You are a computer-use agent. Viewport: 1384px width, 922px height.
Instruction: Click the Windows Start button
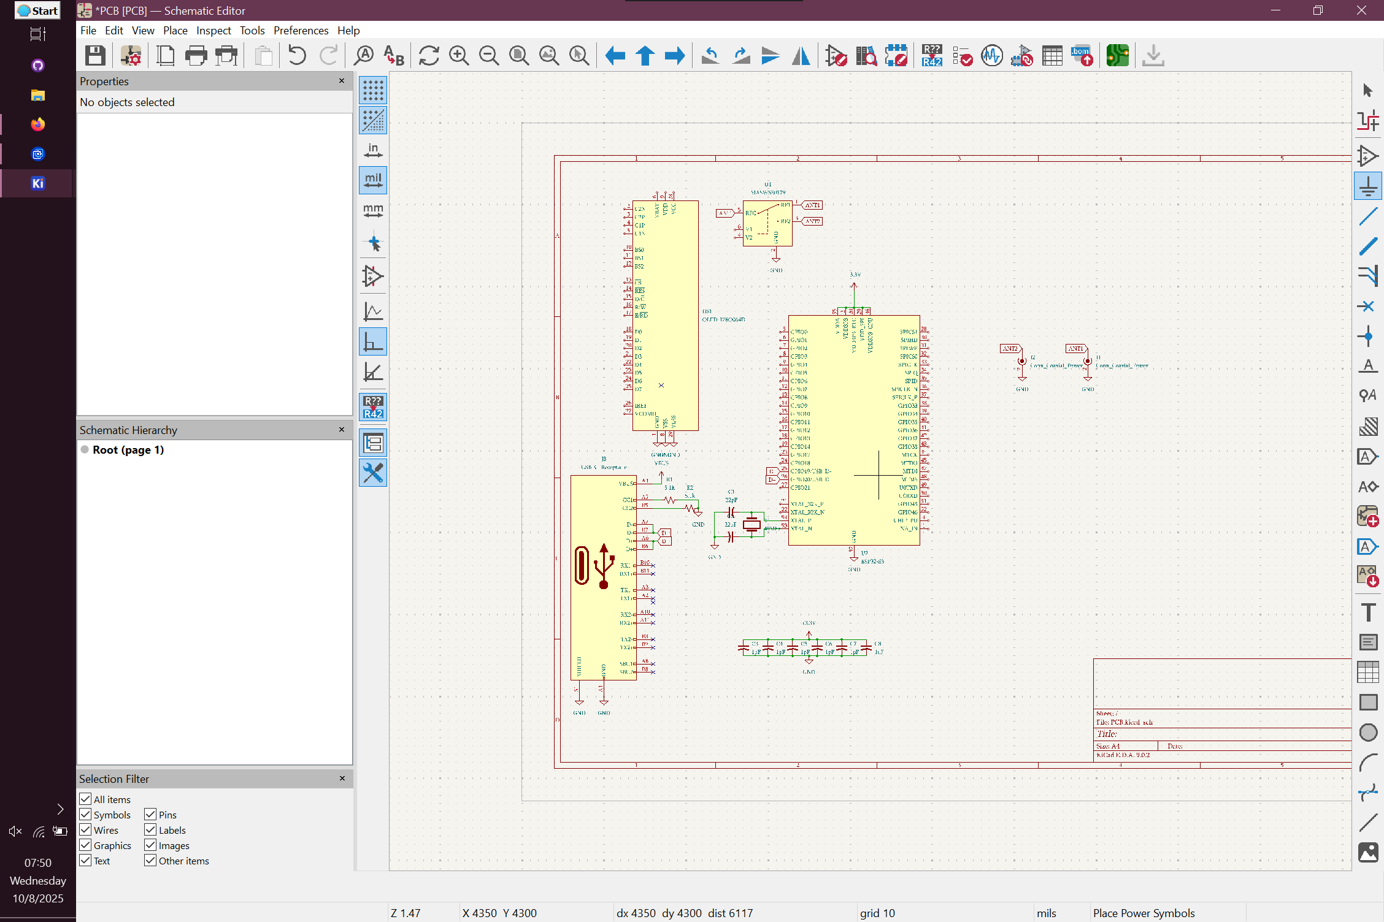click(x=38, y=10)
